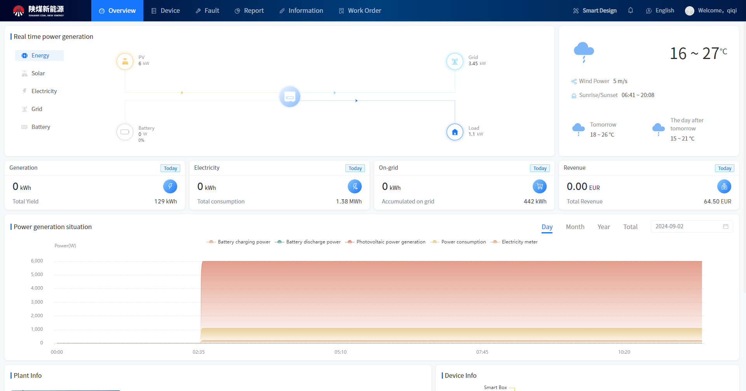Open the Welcome qiqi user menu
This screenshot has width=746, height=391.
point(711,10)
